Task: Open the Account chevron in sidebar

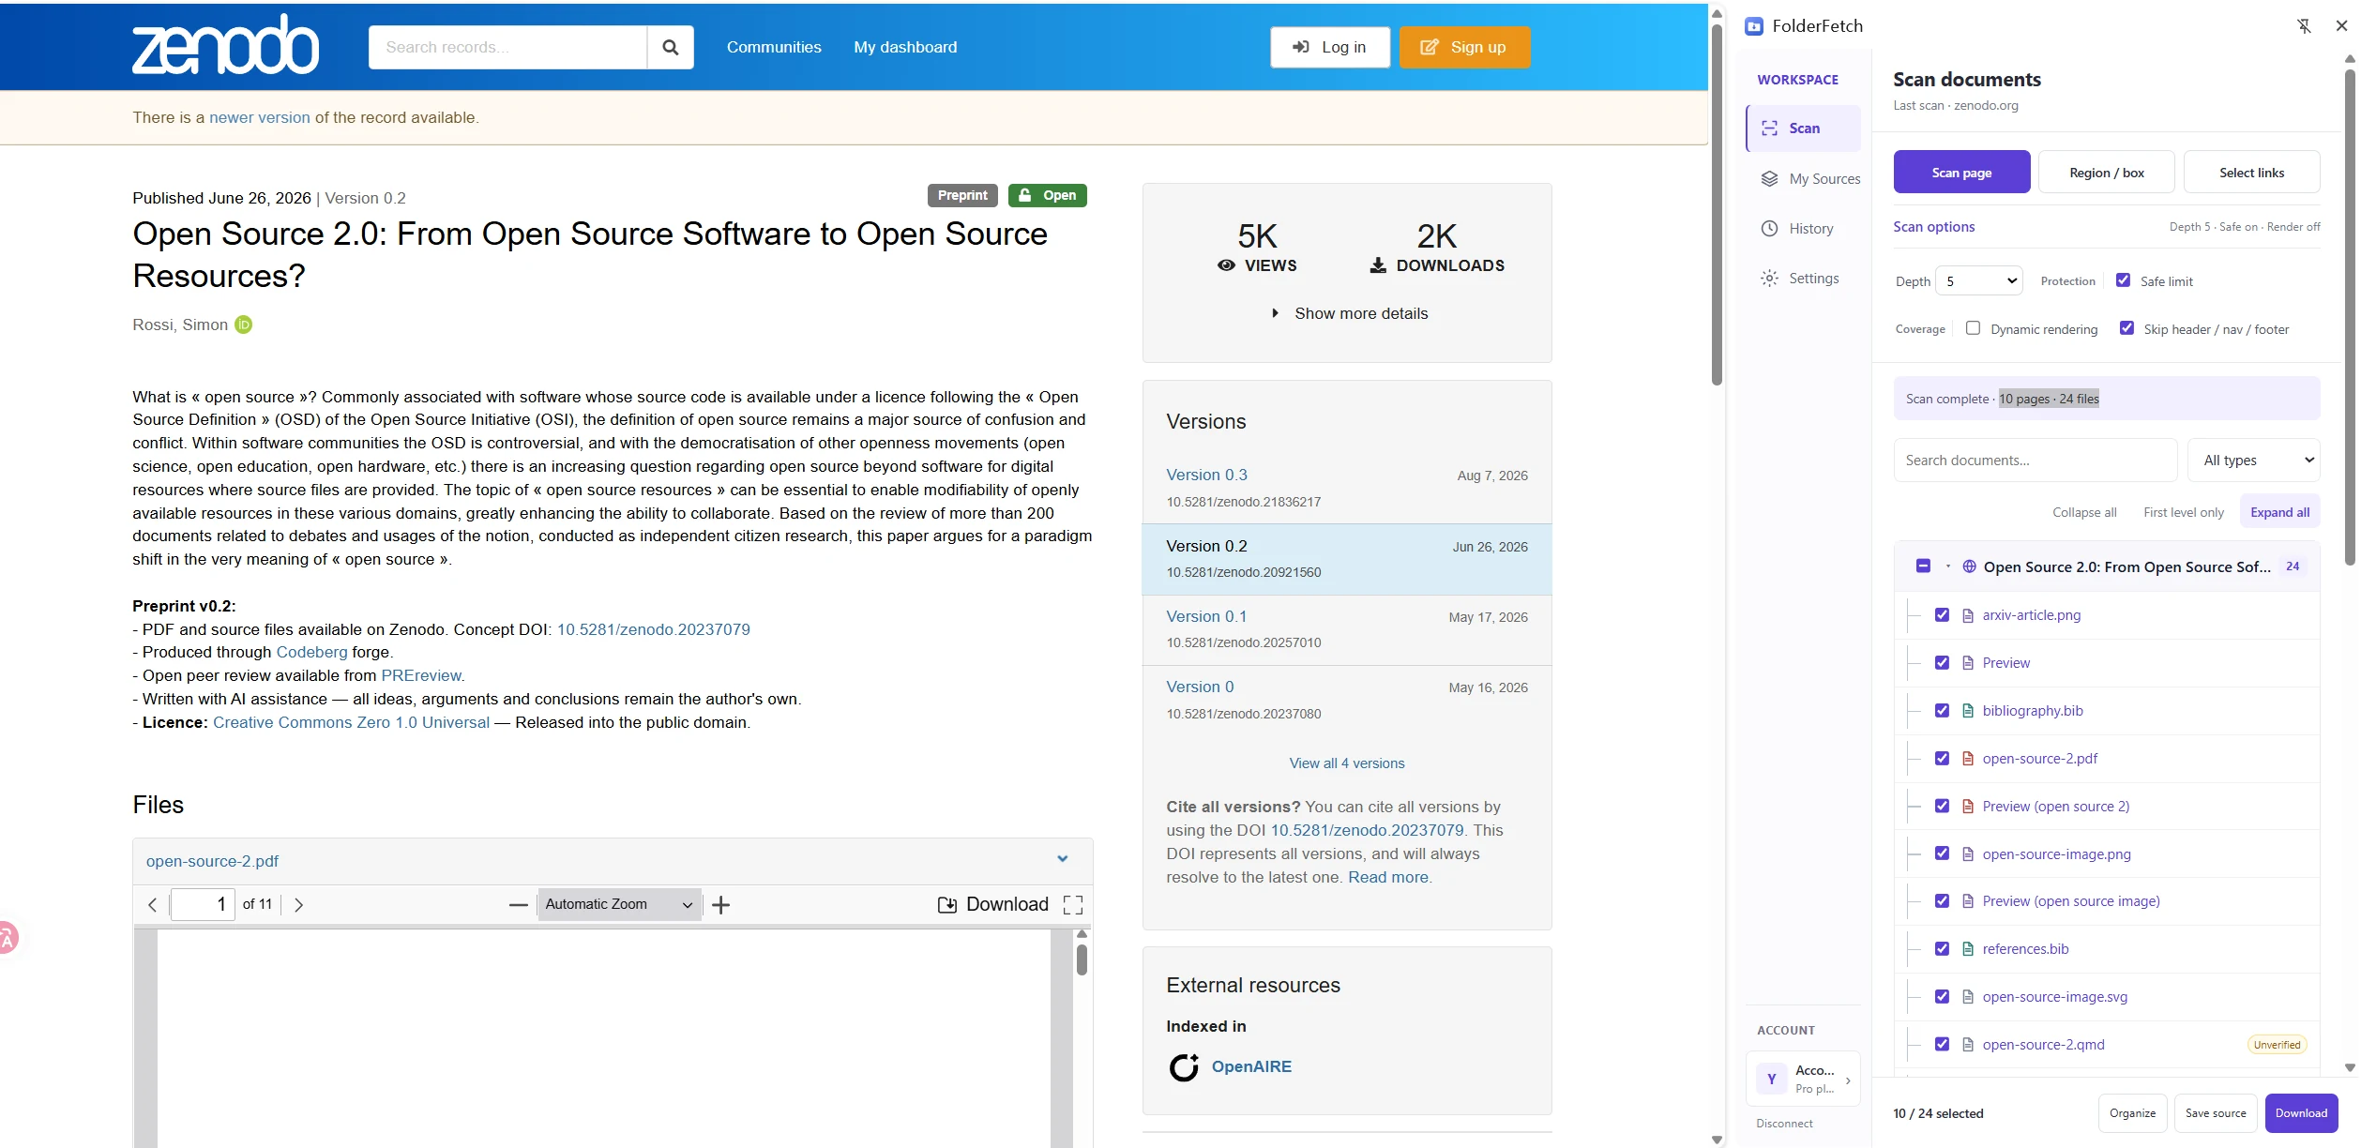Action: (x=1848, y=1080)
